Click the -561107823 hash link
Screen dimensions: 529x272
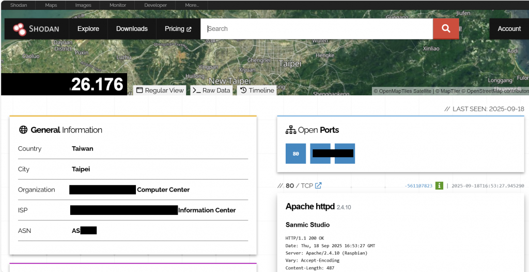click(418, 186)
